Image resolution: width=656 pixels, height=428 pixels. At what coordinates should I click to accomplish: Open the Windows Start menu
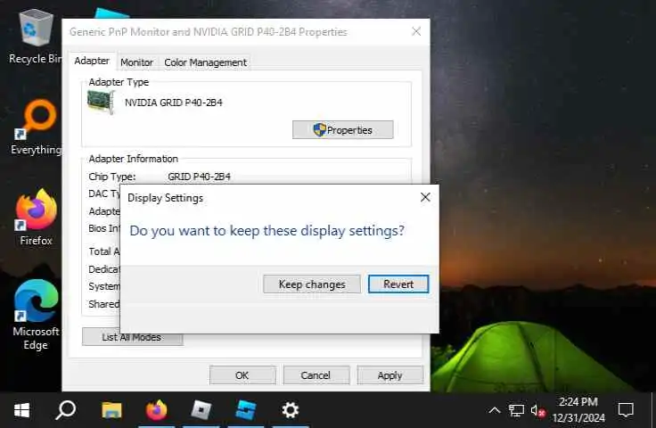(21, 410)
